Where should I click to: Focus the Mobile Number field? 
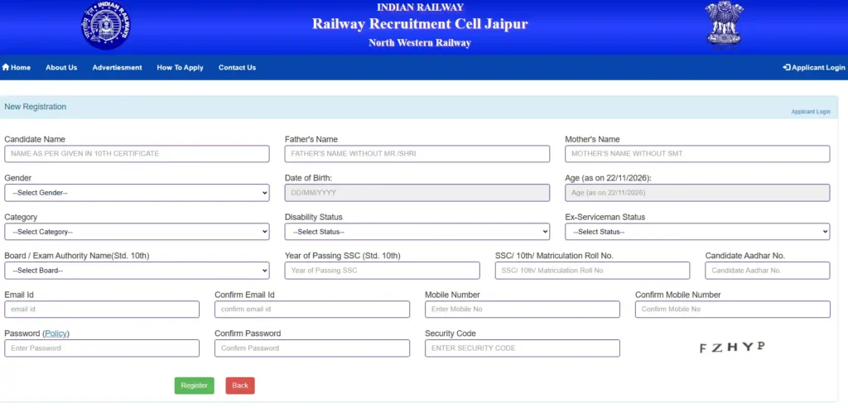point(523,310)
